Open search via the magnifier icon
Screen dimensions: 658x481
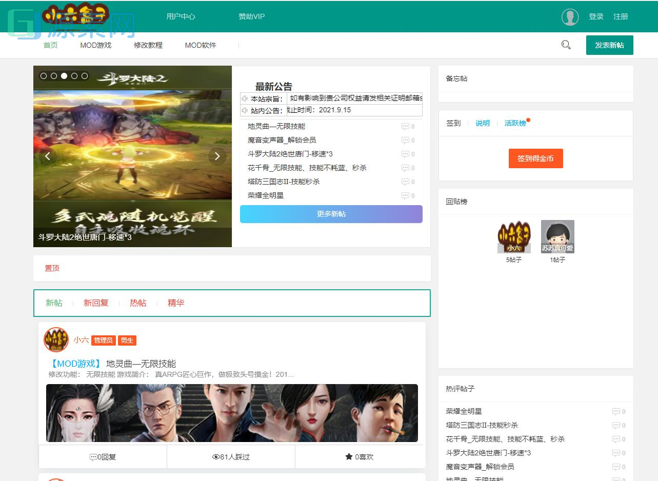pyautogui.click(x=566, y=45)
